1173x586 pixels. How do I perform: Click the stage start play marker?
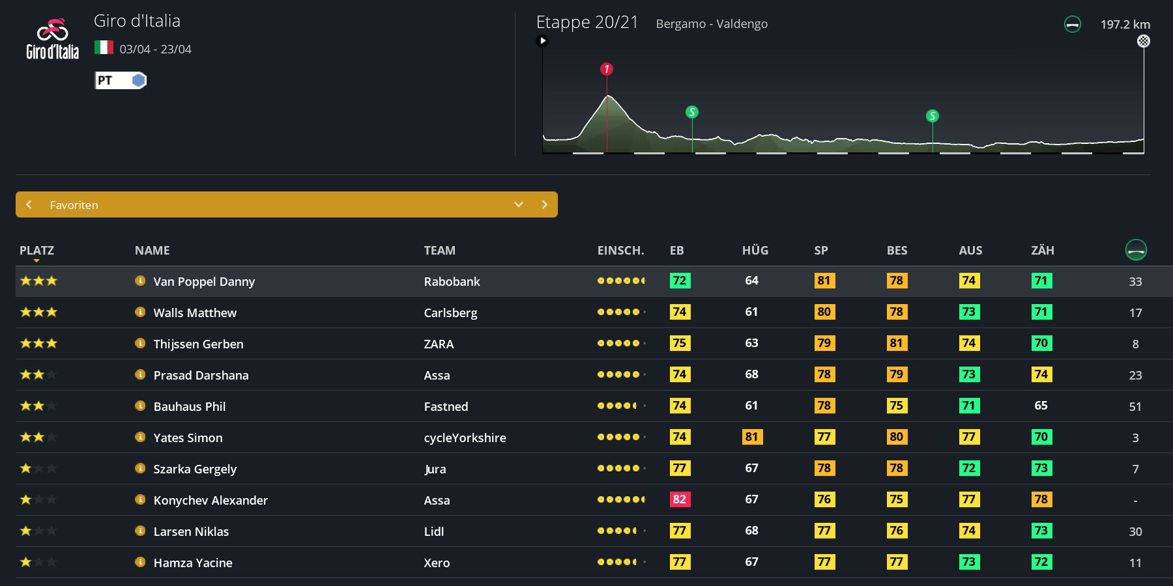coord(542,41)
